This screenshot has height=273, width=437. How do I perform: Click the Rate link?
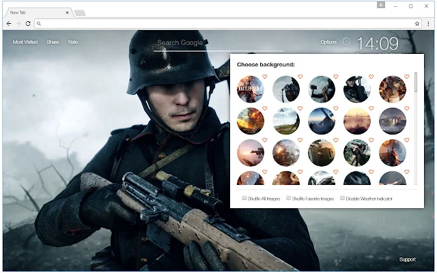tap(73, 42)
